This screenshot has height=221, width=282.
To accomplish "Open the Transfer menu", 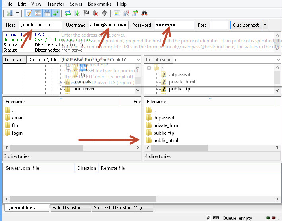I will point(55,4).
